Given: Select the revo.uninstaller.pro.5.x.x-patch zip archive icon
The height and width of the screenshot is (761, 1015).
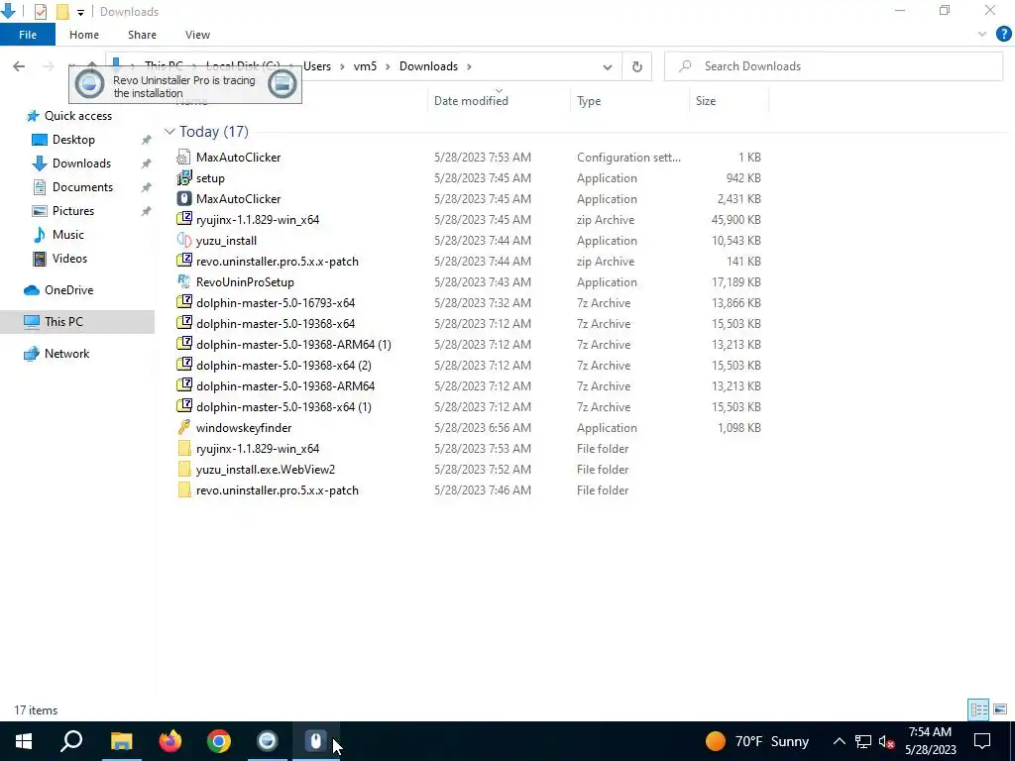Looking at the screenshot, I should tap(184, 261).
